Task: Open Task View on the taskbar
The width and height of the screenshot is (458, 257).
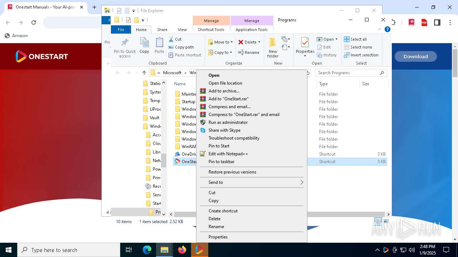Action: tap(129, 250)
